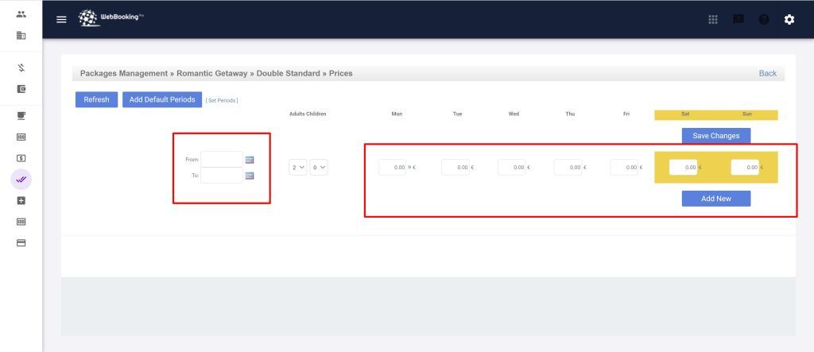
Task: Select the credit card icon in sidebar
Action: [21, 242]
